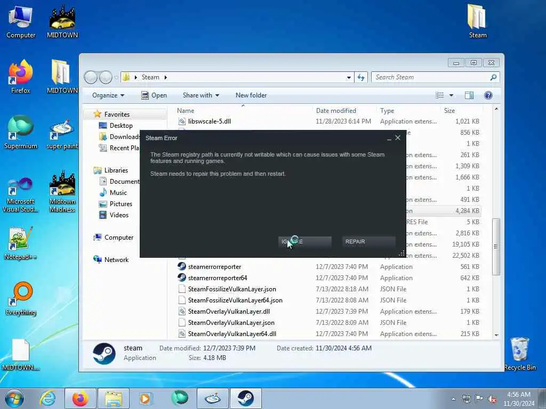Minimize the Steam Error dialog
The width and height of the screenshot is (546, 409).
click(389, 138)
